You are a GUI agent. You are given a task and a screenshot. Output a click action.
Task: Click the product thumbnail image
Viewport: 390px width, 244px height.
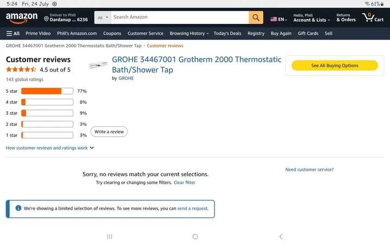98,65
